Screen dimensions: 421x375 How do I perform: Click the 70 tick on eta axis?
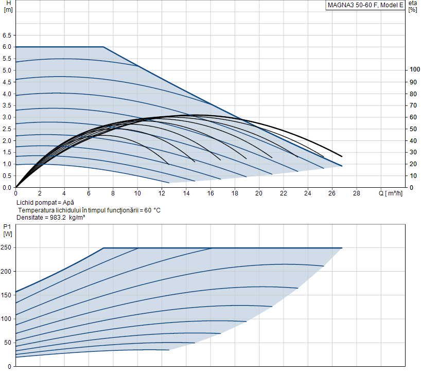[x=413, y=105]
